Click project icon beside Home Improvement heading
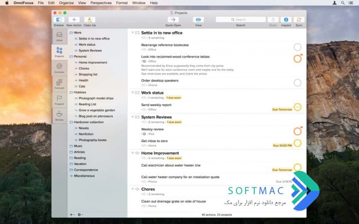 pos(137,153)
